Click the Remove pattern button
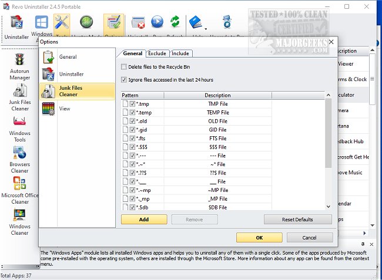Image resolution: width=382 pixels, height=280 pixels. pyautogui.click(x=195, y=220)
